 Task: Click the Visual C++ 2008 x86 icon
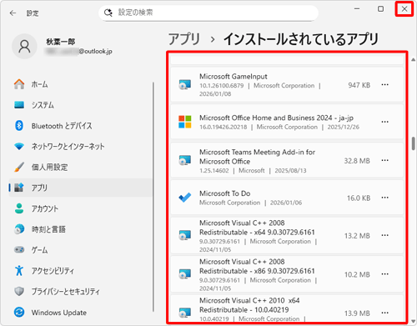pos(185,274)
